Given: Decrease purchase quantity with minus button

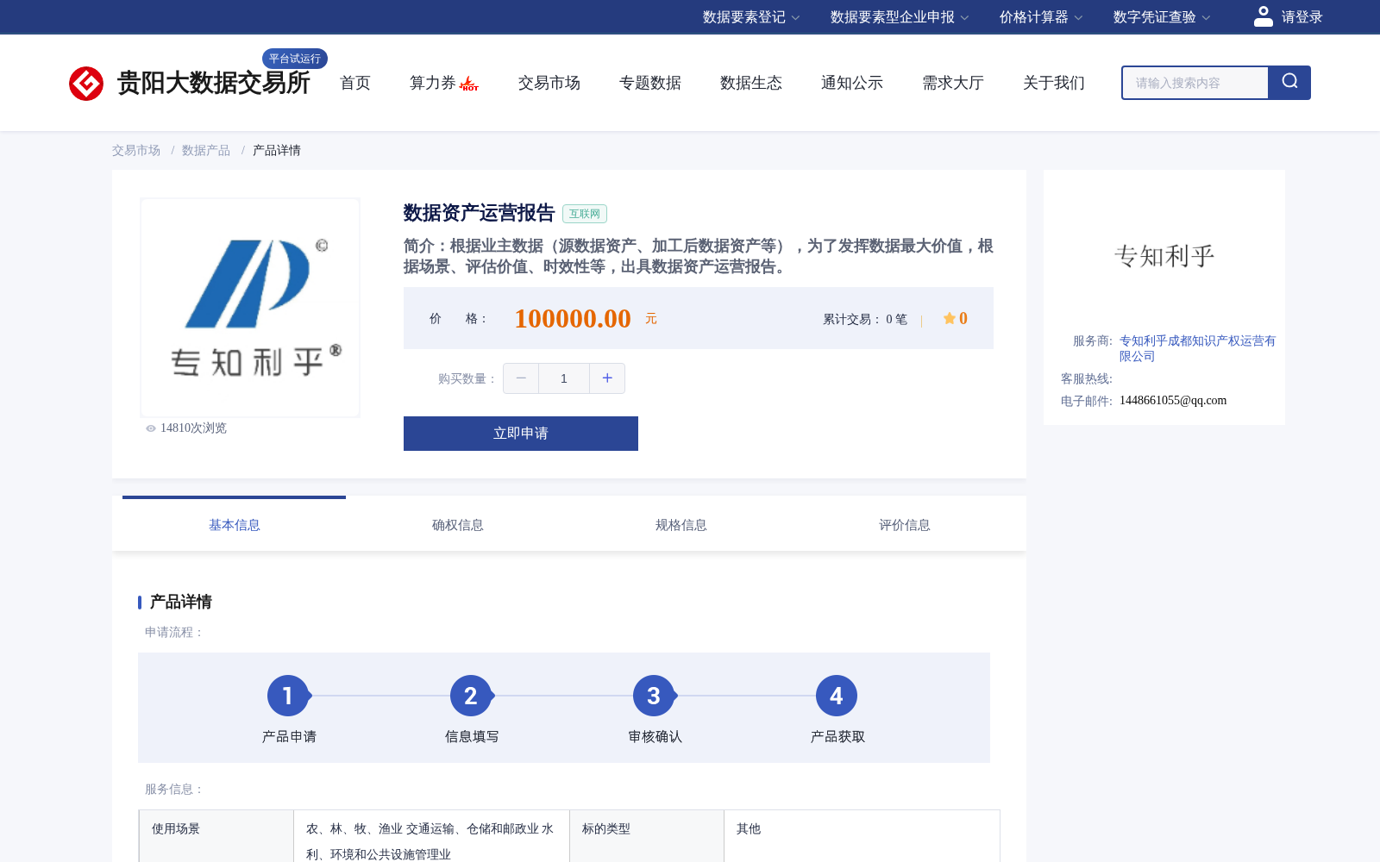Looking at the screenshot, I should 521,378.
